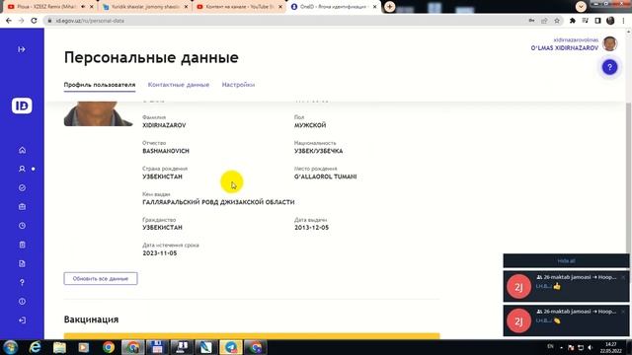Viewport: 632px width, 355px height.
Task: Switch to Контактные данные tab
Action: click(179, 85)
